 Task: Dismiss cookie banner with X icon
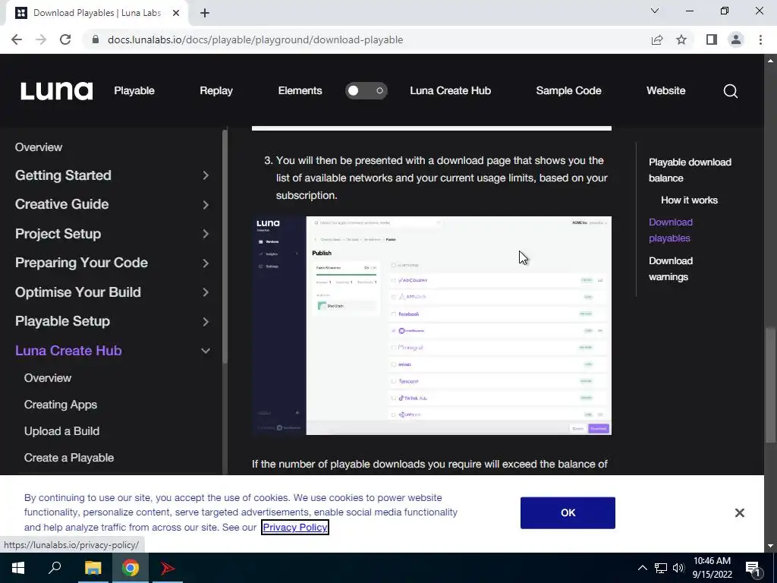pos(739,512)
